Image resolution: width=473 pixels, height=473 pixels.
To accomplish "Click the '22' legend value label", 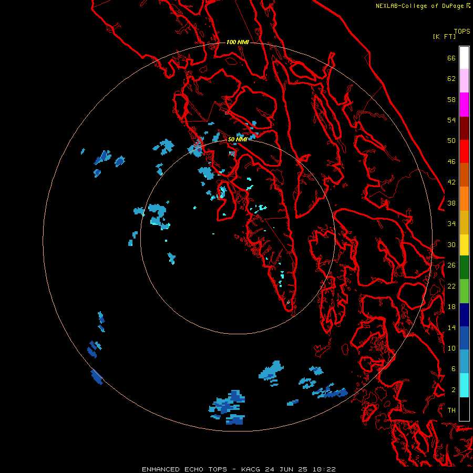I will 451,286.
